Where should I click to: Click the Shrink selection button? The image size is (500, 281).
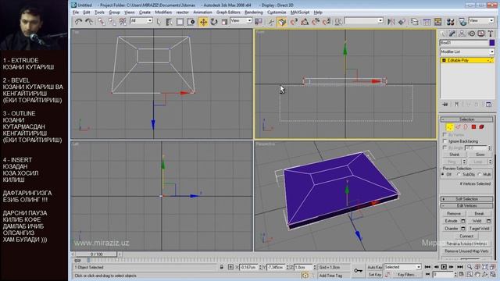454,155
